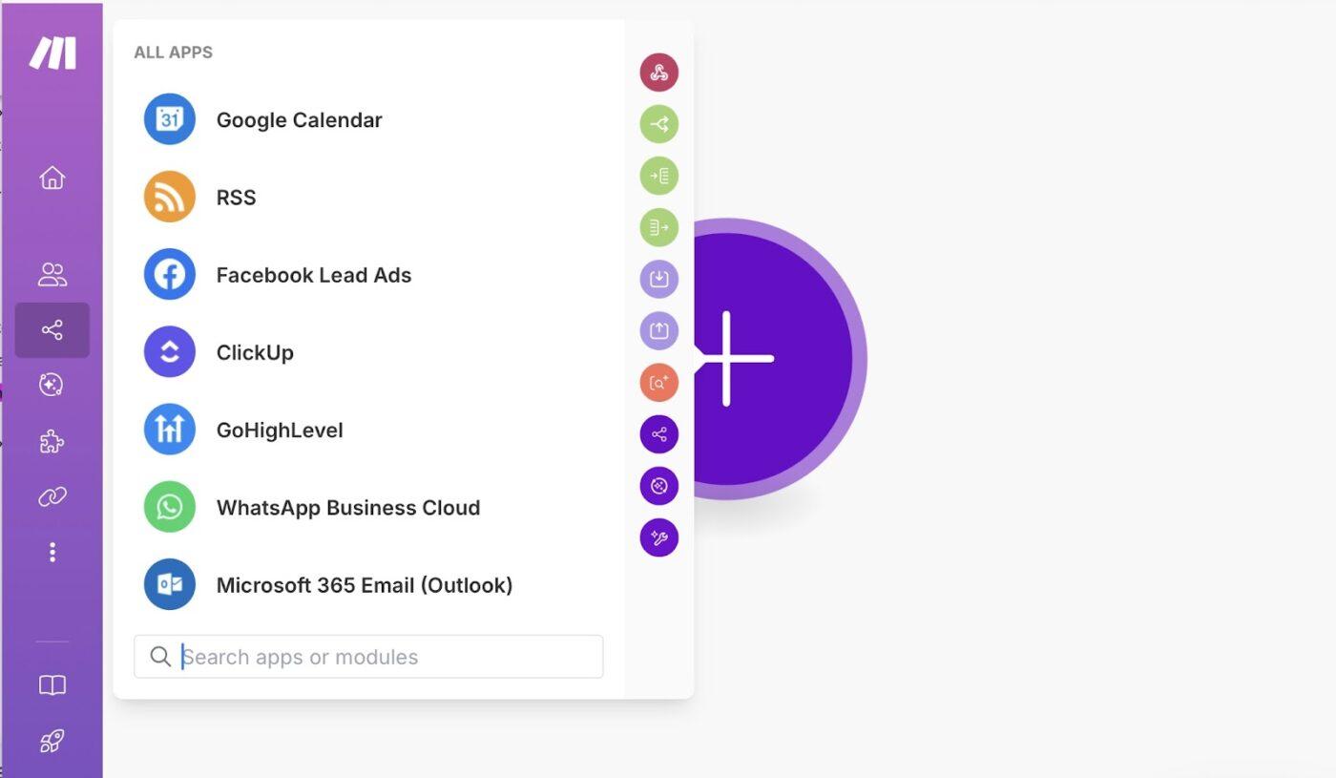The height and width of the screenshot is (778, 1336).
Task: Focus the Search apps or modules field
Action: (x=382, y=657)
